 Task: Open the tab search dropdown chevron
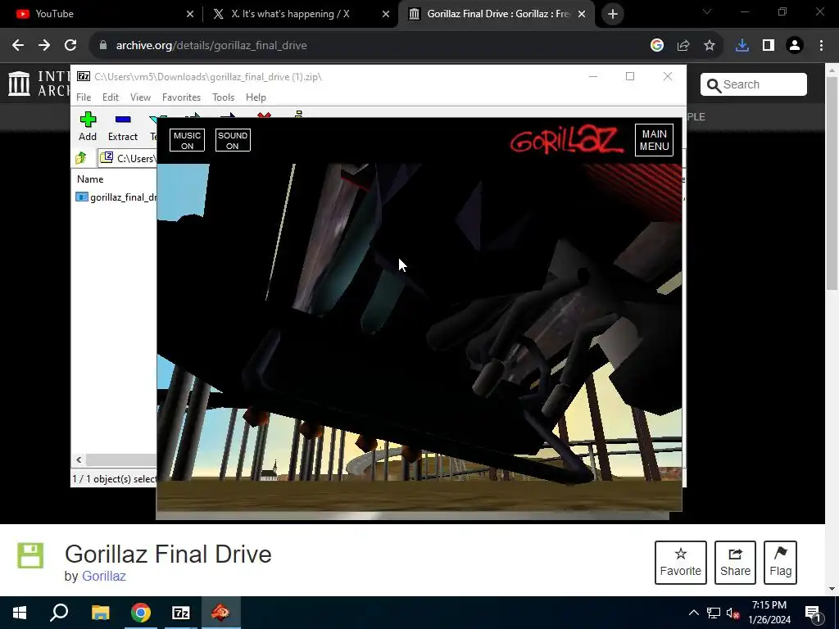pos(707,11)
